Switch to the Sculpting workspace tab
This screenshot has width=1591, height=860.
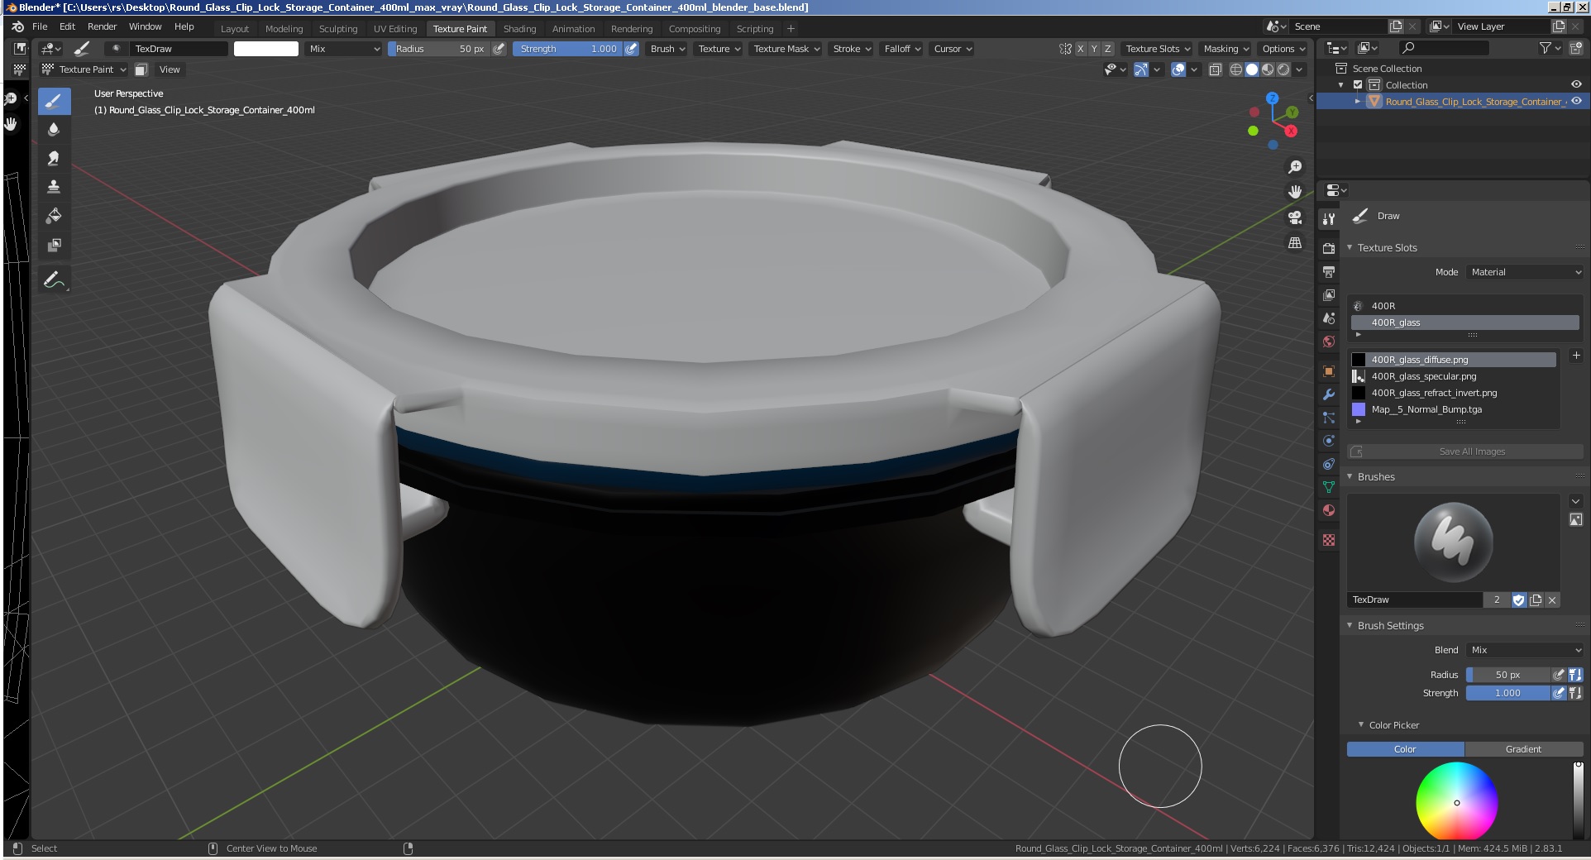pos(338,29)
